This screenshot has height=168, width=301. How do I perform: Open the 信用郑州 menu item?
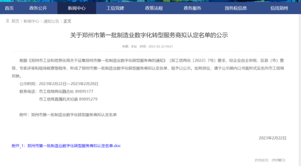tap(279, 8)
